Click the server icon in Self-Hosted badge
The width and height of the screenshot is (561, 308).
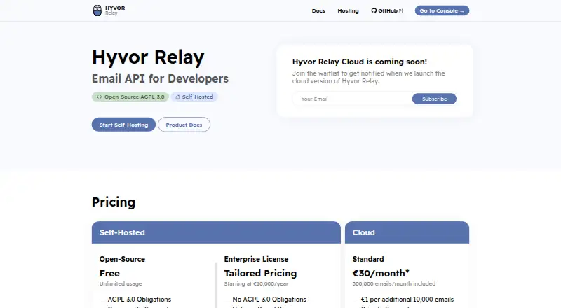[177, 97]
